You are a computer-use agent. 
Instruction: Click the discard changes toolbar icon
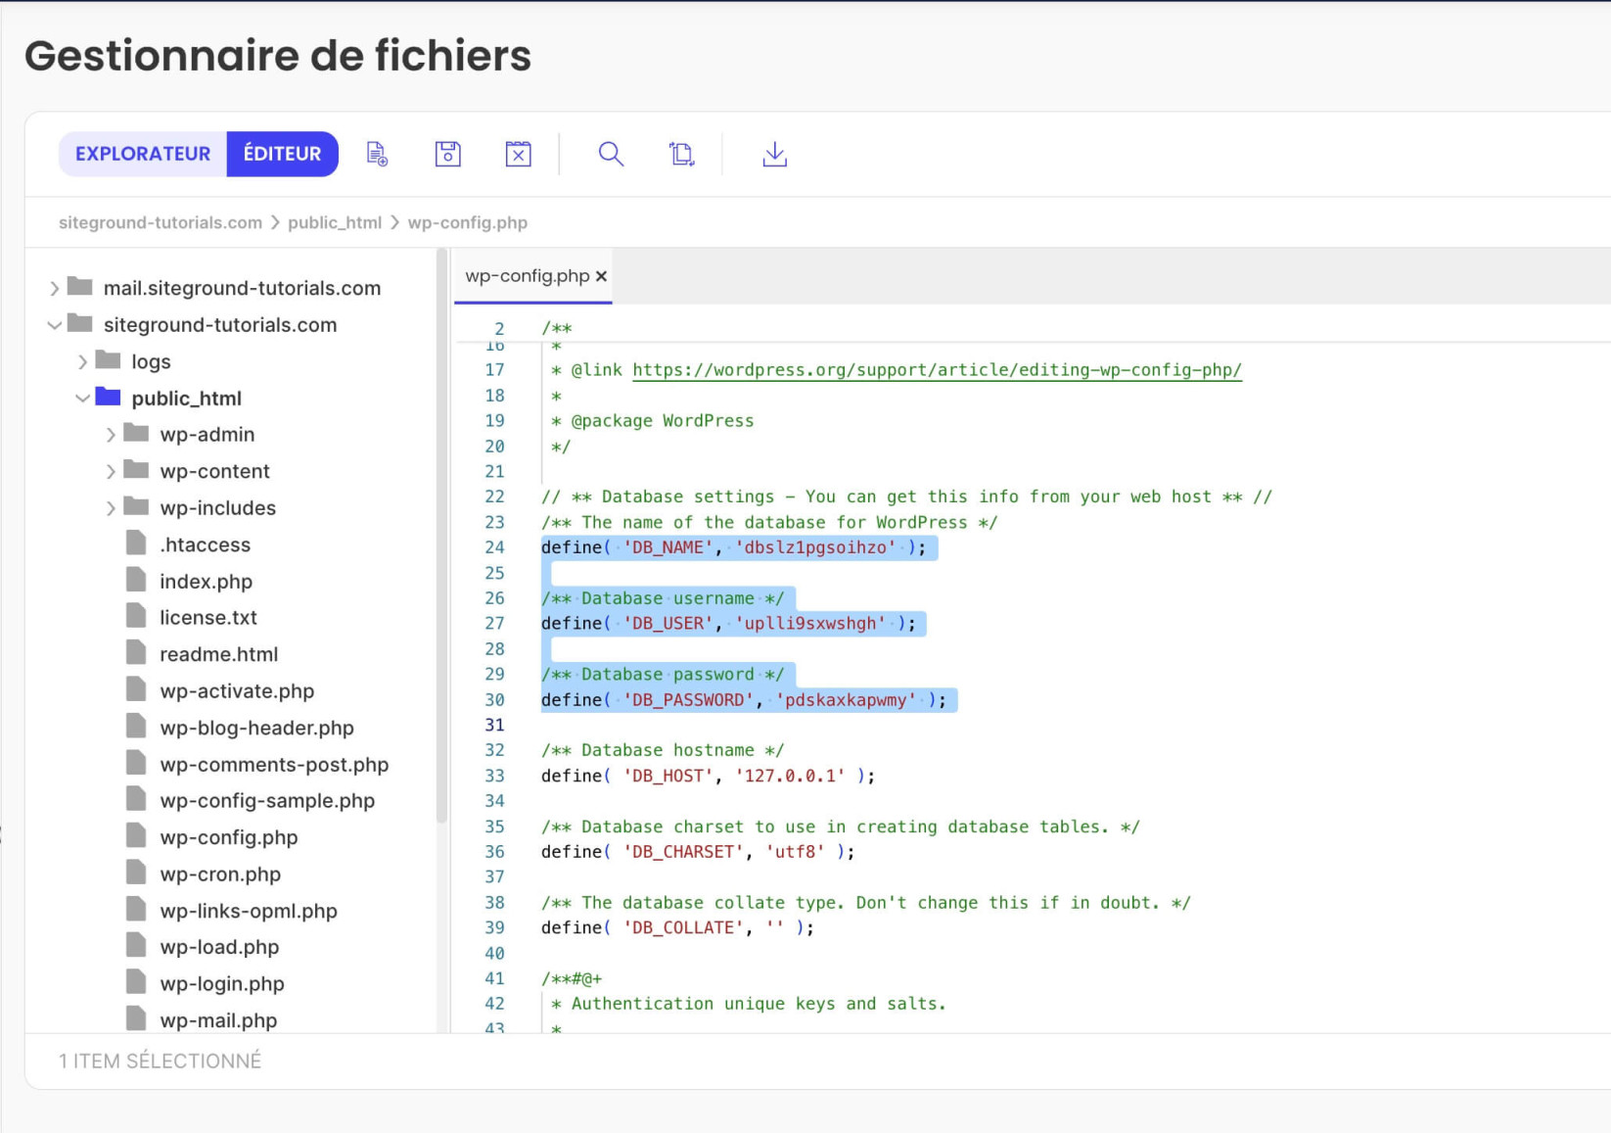click(x=518, y=154)
